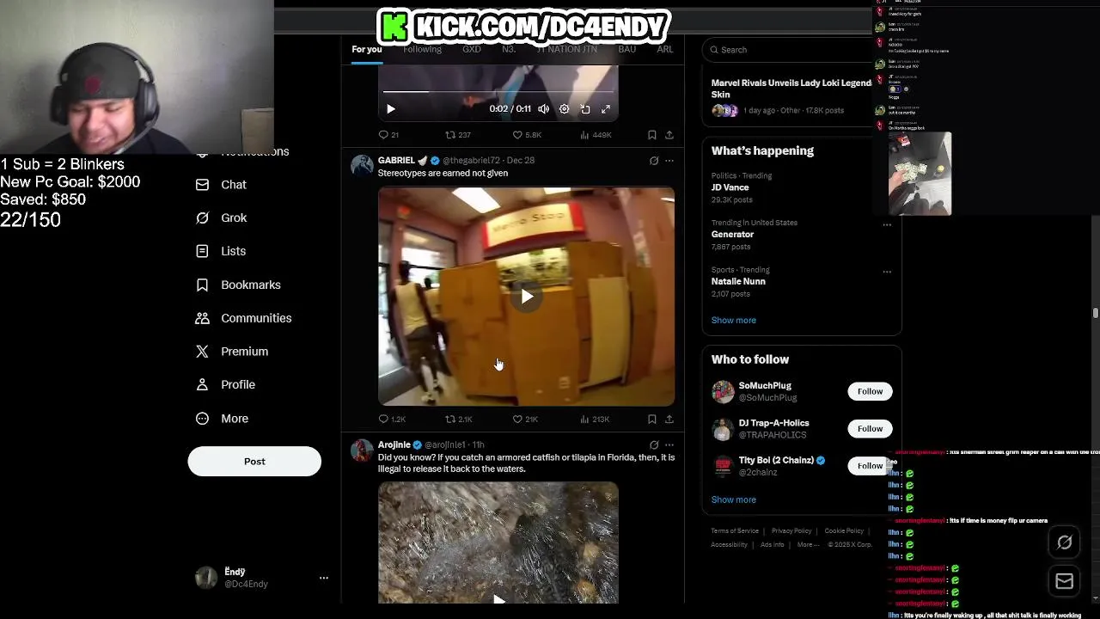This screenshot has width=1100, height=619.
Task: Play the top video with play control
Action: [x=391, y=109]
